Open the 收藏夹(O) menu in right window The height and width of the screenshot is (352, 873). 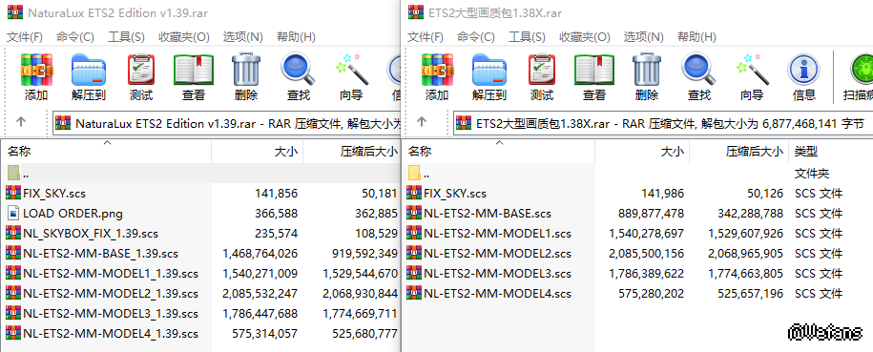pyautogui.click(x=585, y=37)
